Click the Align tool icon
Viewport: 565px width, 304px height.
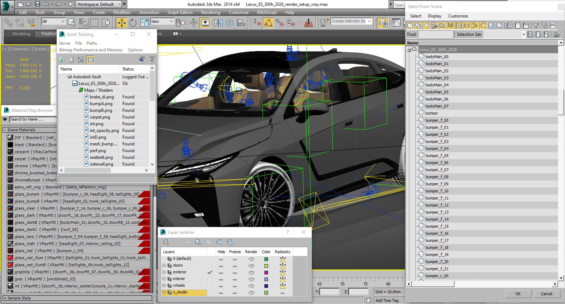coord(241,23)
